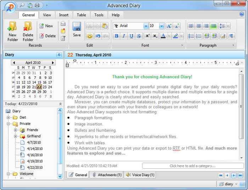
Task: Go to next month in calendar
Action: pyautogui.click(x=53, y=63)
